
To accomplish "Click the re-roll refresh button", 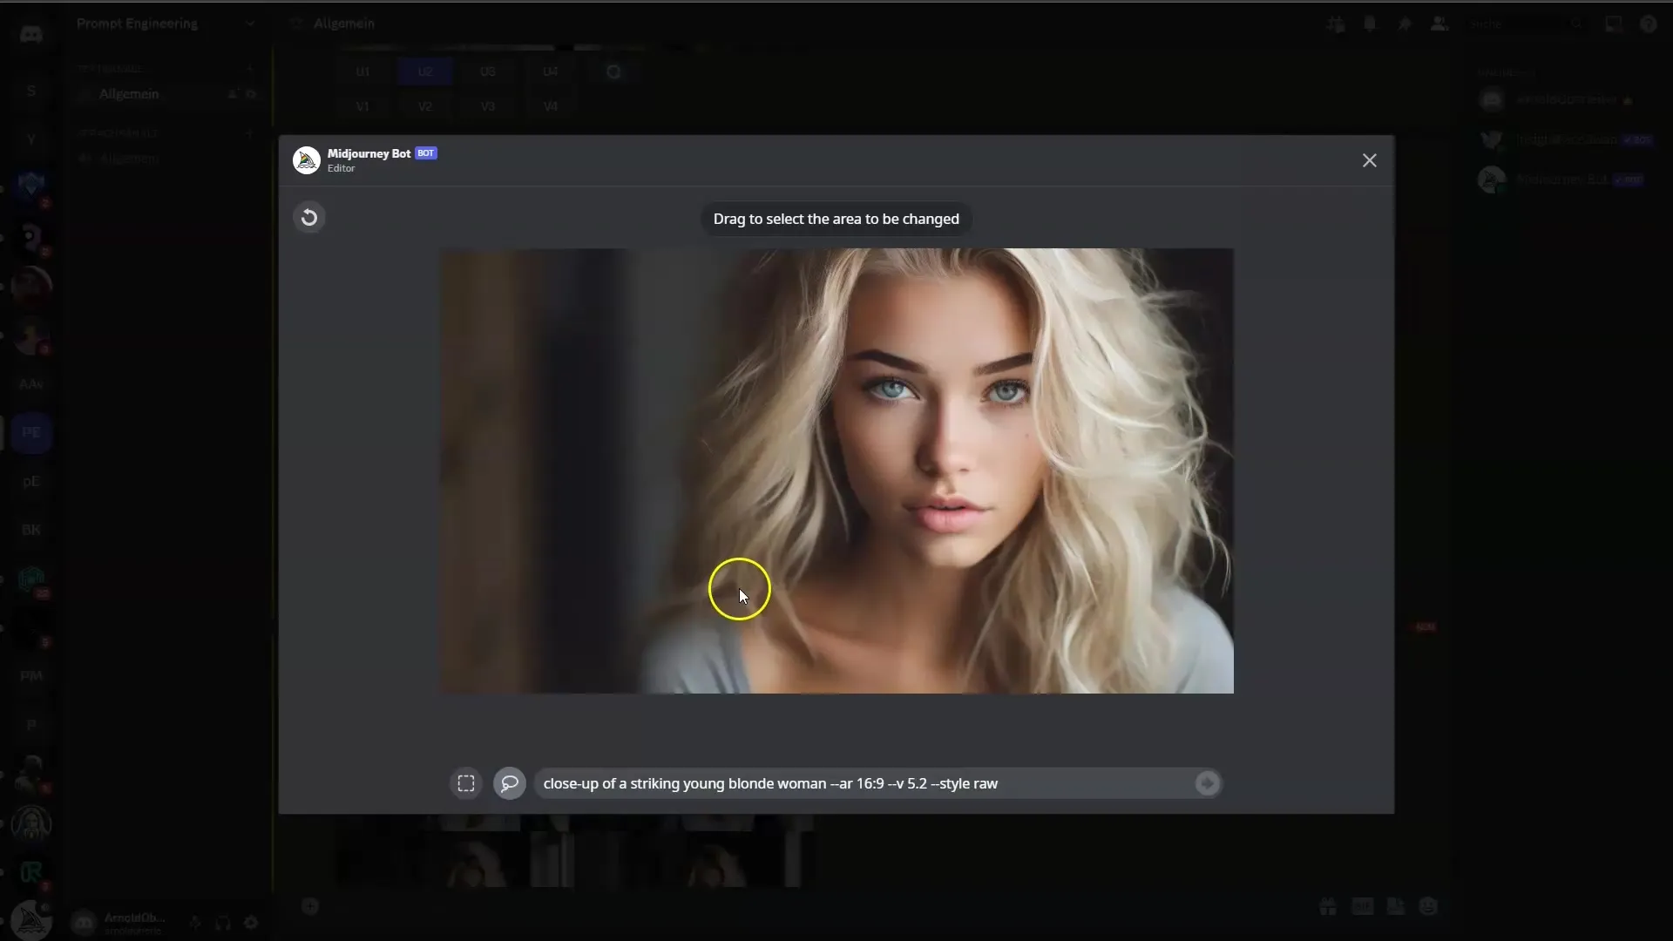I will (613, 71).
